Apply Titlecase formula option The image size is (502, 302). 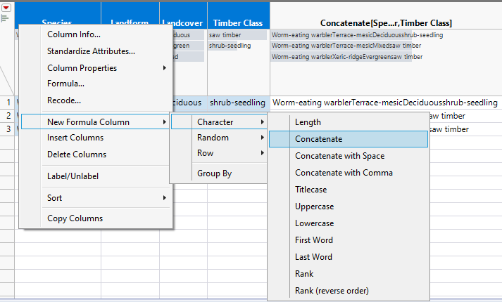pyautogui.click(x=310, y=190)
